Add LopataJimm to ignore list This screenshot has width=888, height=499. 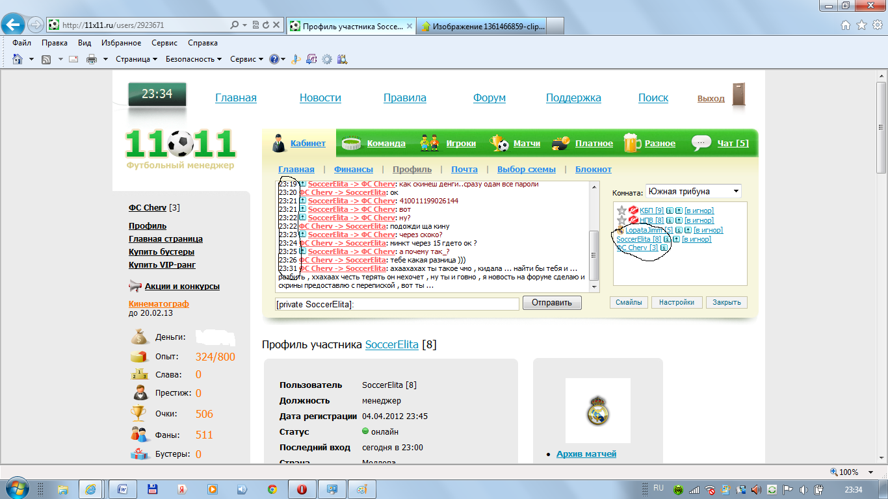point(708,230)
